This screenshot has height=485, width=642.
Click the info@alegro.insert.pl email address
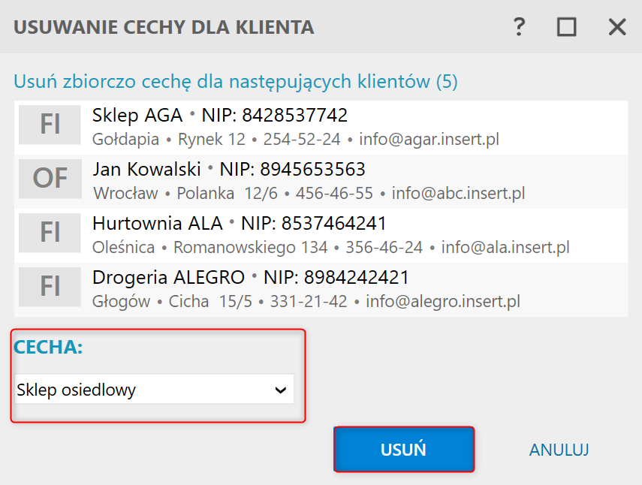coord(442,302)
